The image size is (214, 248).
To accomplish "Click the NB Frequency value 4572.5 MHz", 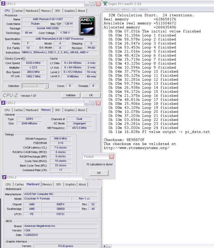I will (x=79, y=128).
